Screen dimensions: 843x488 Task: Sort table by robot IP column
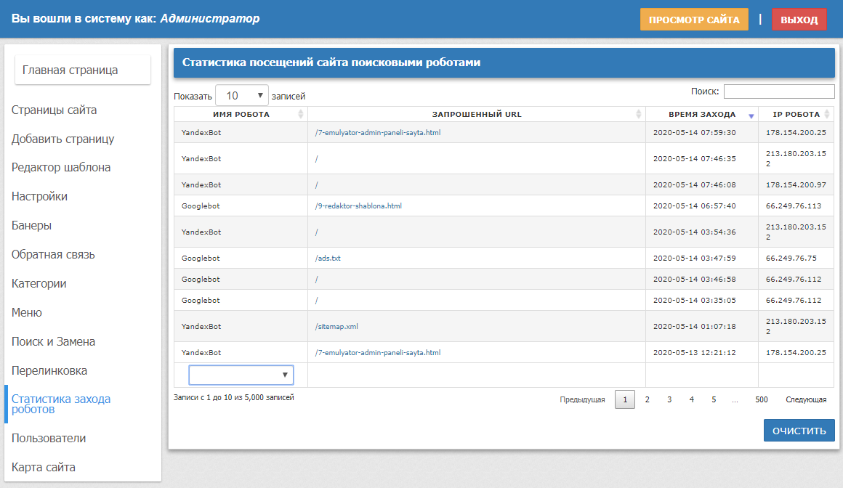click(827, 114)
